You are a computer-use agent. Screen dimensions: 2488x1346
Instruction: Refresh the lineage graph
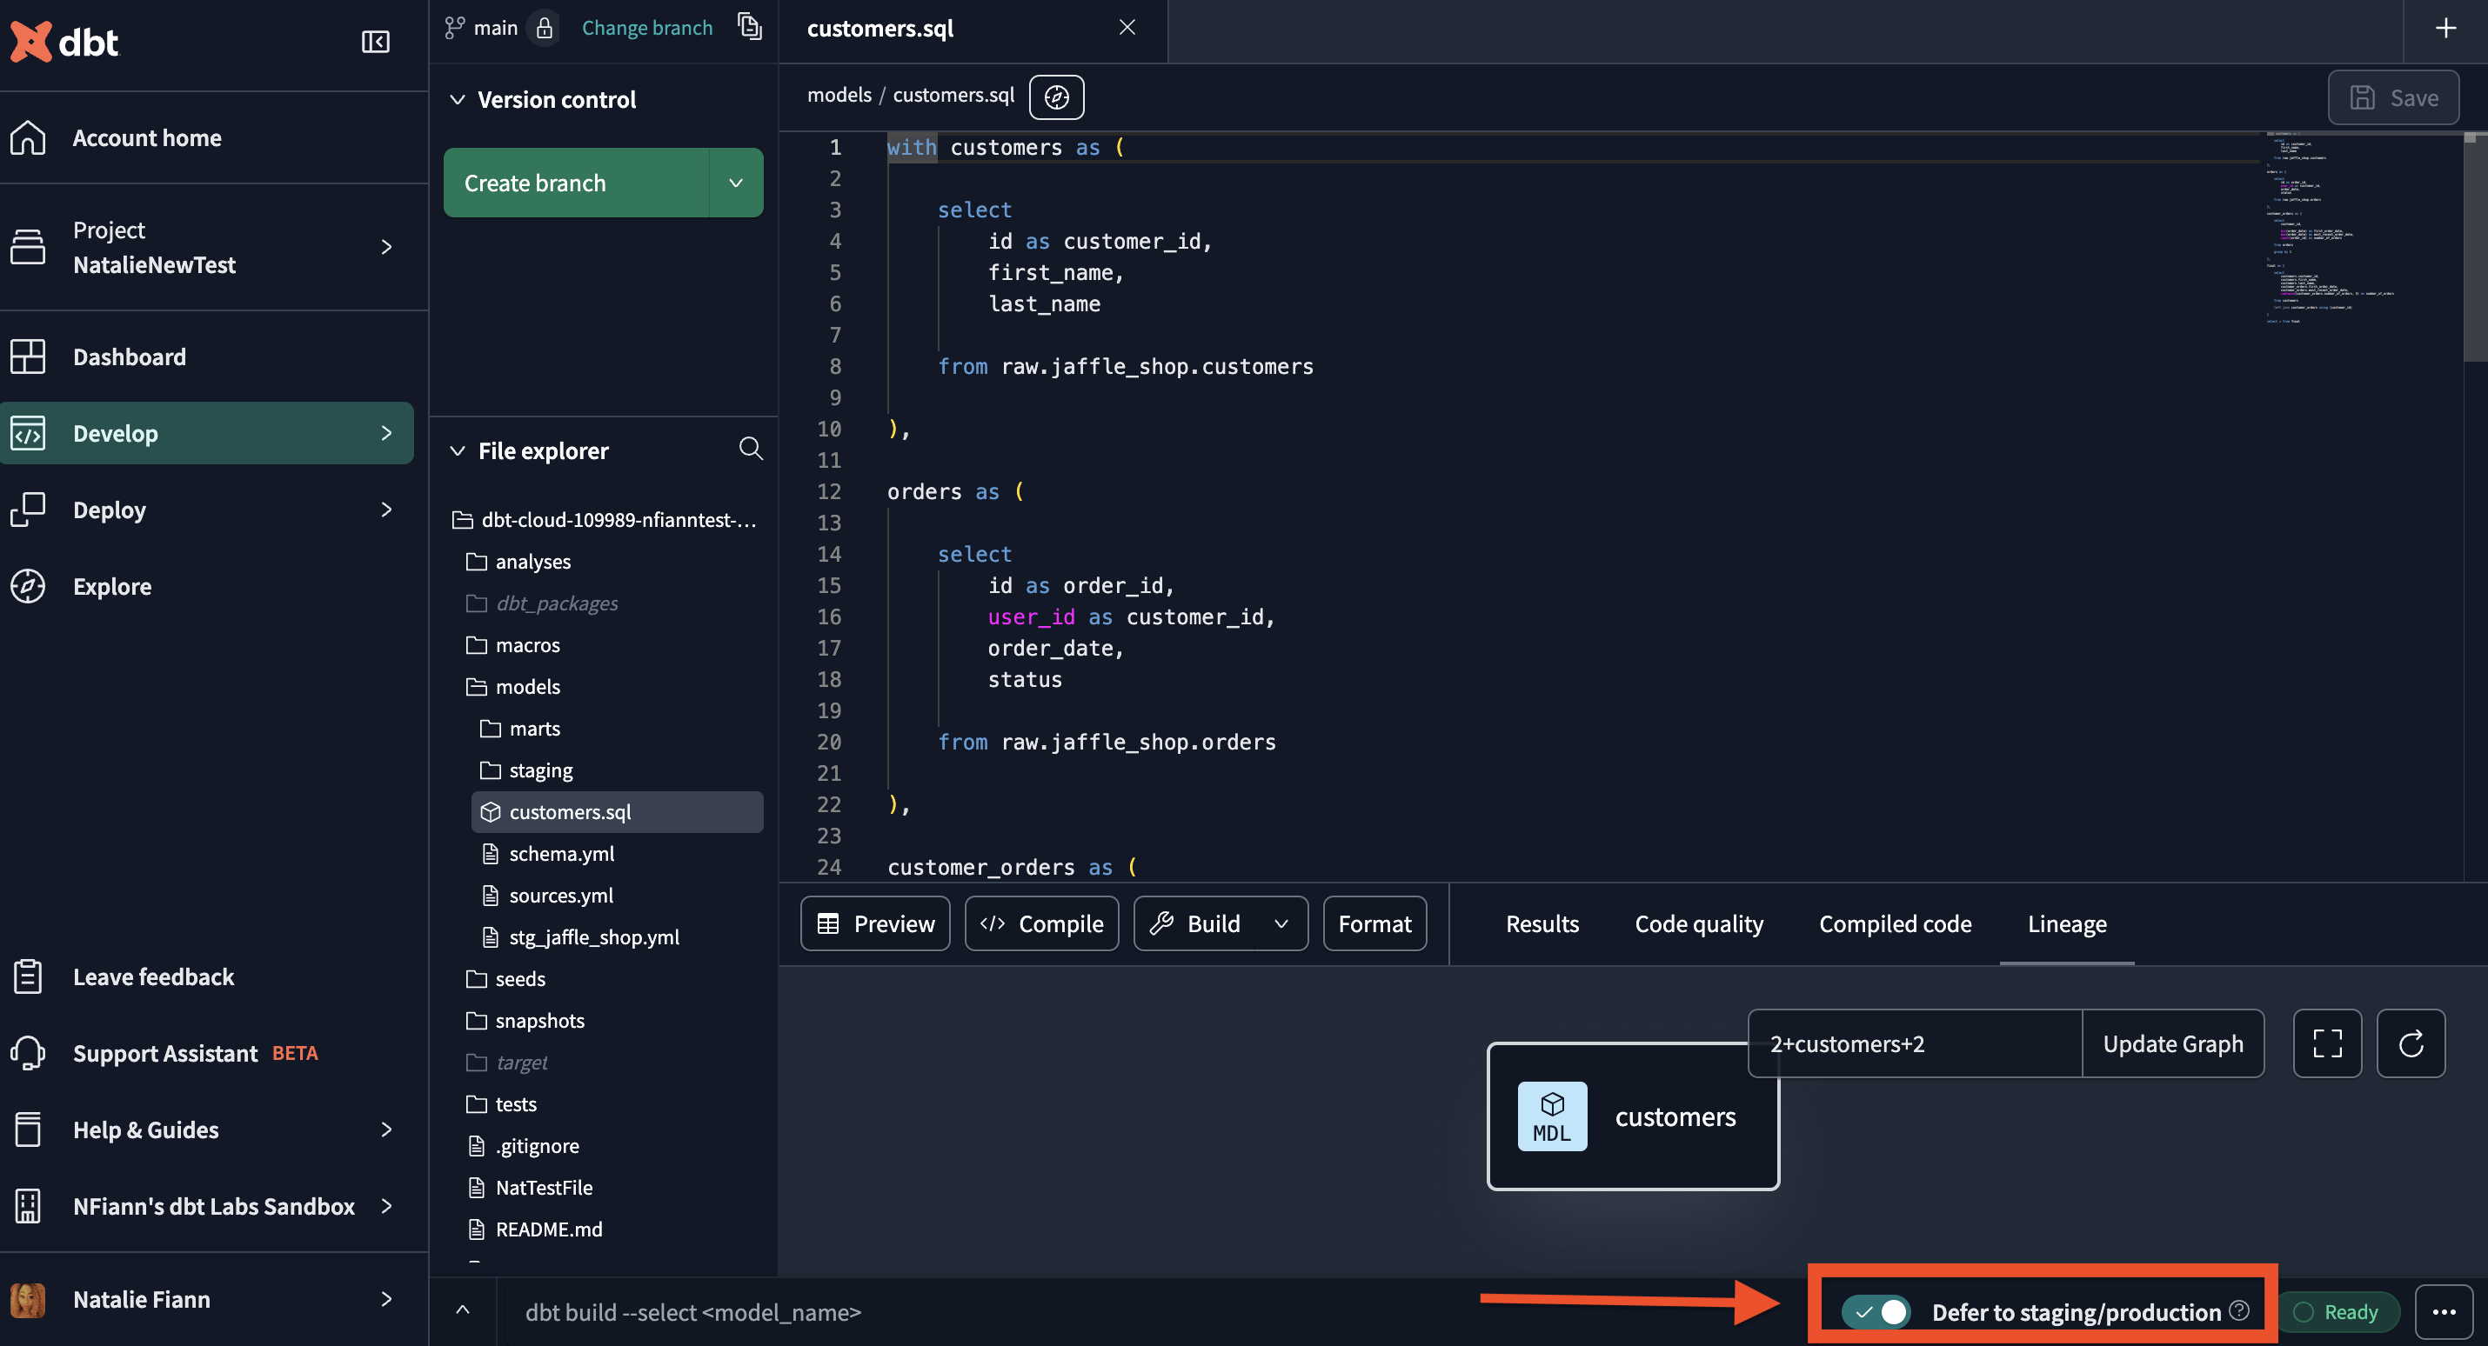click(2411, 1043)
